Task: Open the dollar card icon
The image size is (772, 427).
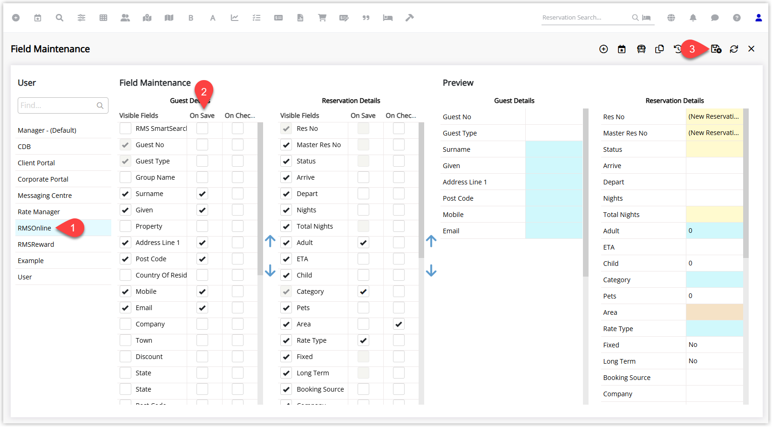Action: (278, 18)
